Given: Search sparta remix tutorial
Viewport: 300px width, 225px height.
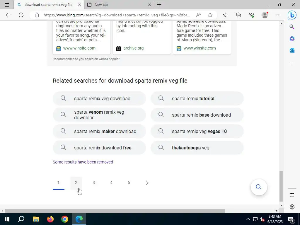Looking at the screenshot, I should click(197, 98).
